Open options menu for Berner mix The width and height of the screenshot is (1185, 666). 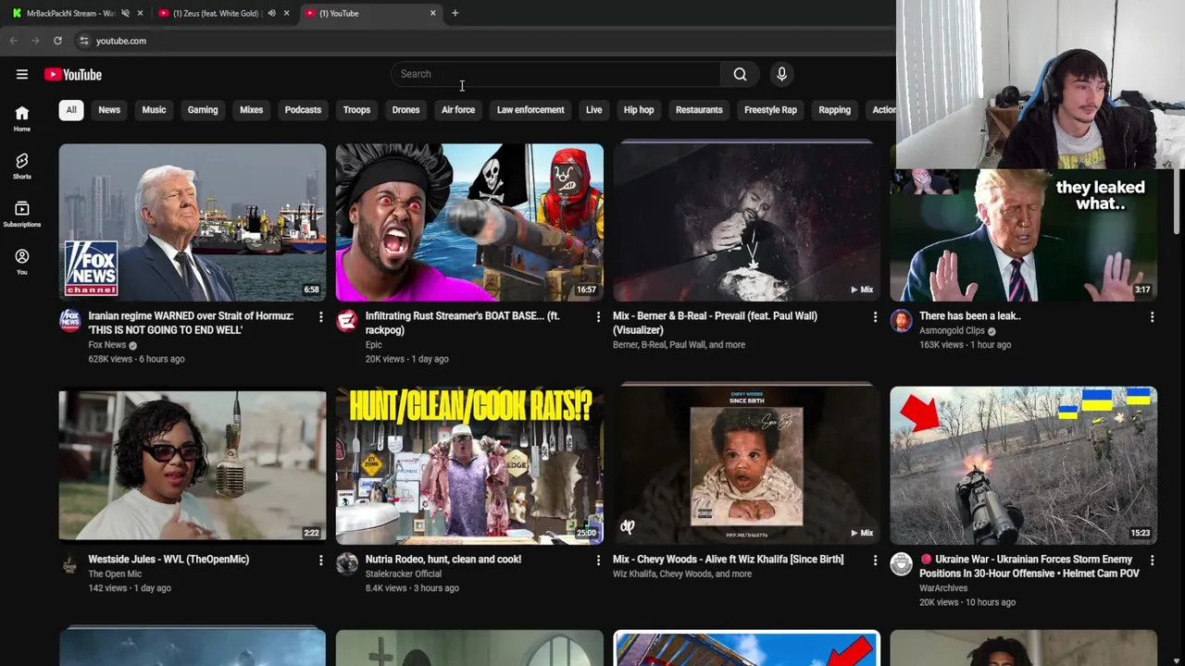pos(874,317)
